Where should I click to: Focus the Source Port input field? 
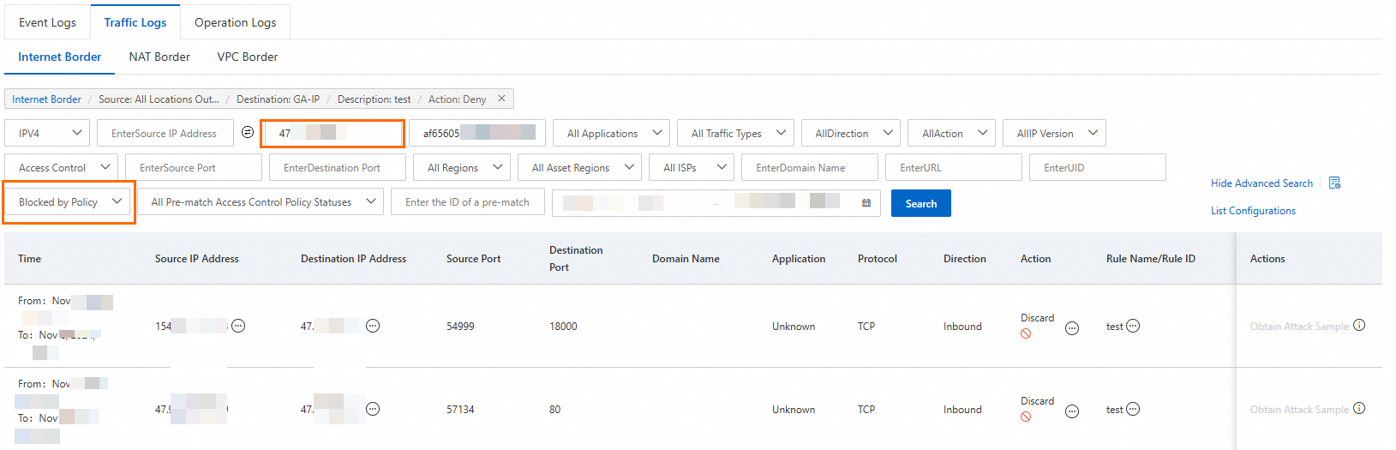click(194, 167)
